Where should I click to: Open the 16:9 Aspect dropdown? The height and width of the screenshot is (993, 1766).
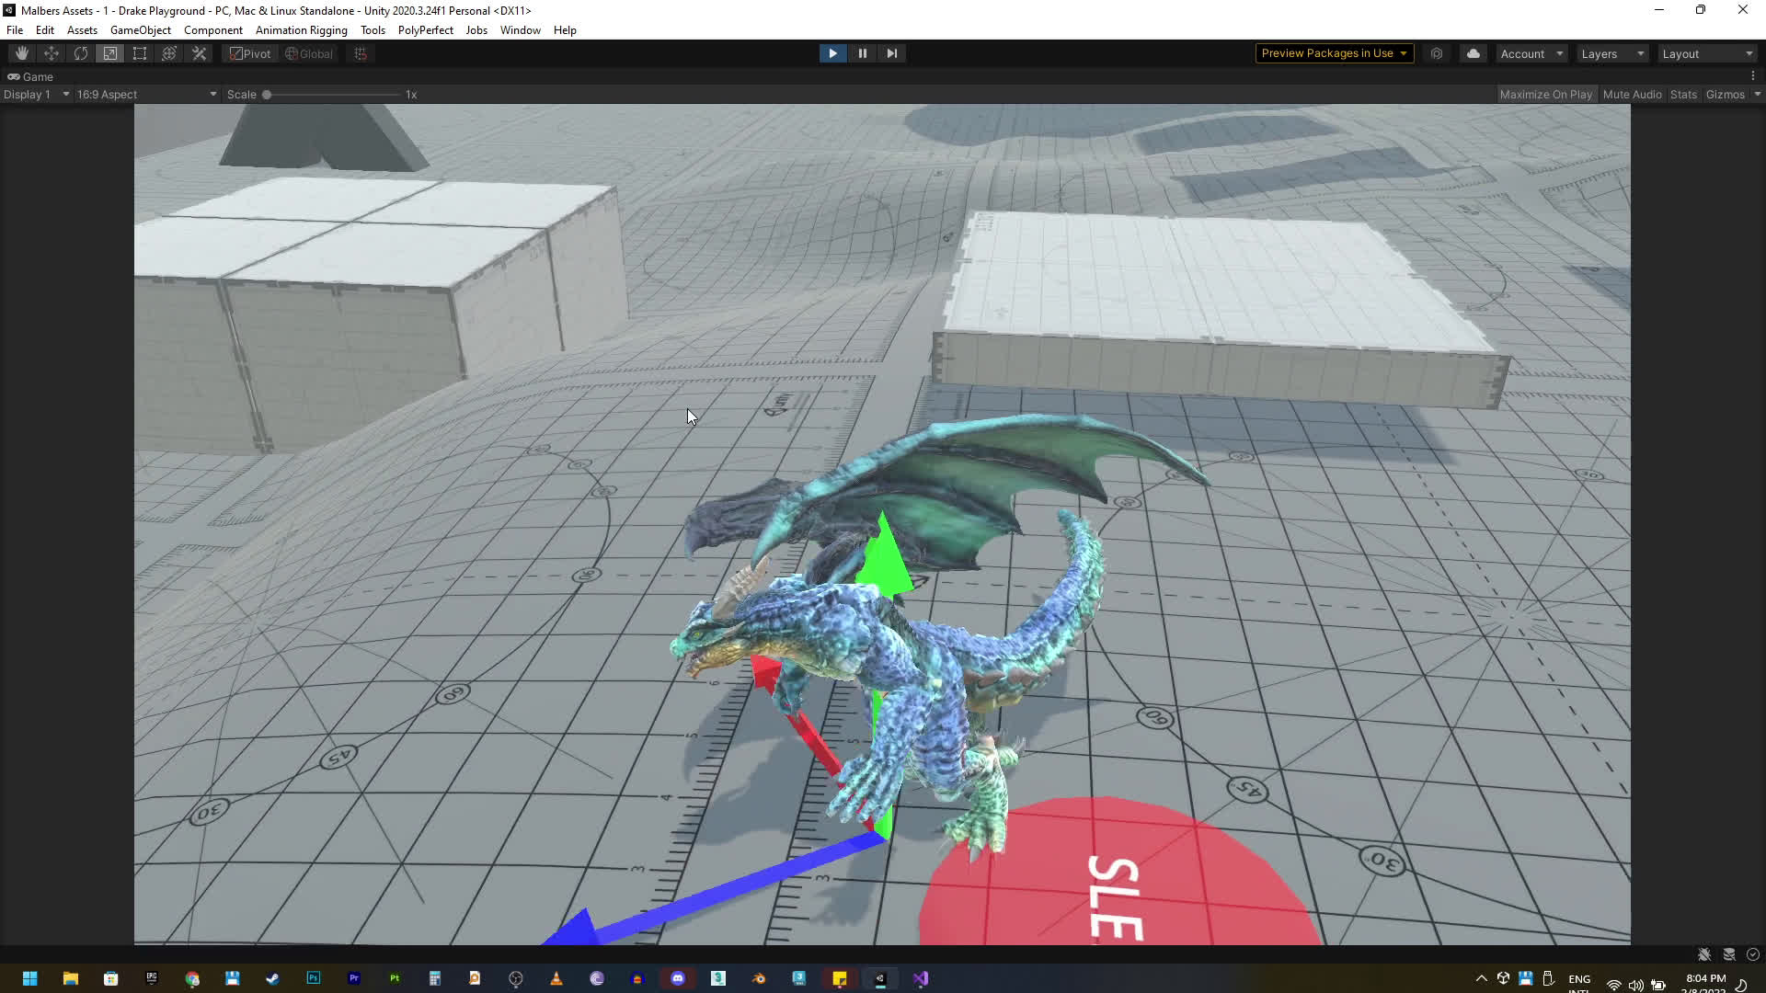click(x=146, y=95)
